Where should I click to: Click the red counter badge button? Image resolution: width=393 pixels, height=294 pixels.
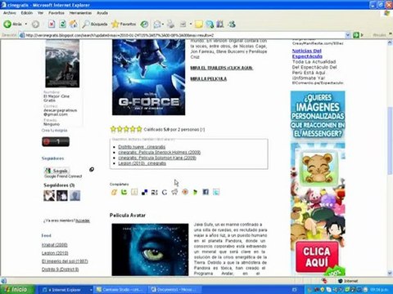[x=56, y=141]
